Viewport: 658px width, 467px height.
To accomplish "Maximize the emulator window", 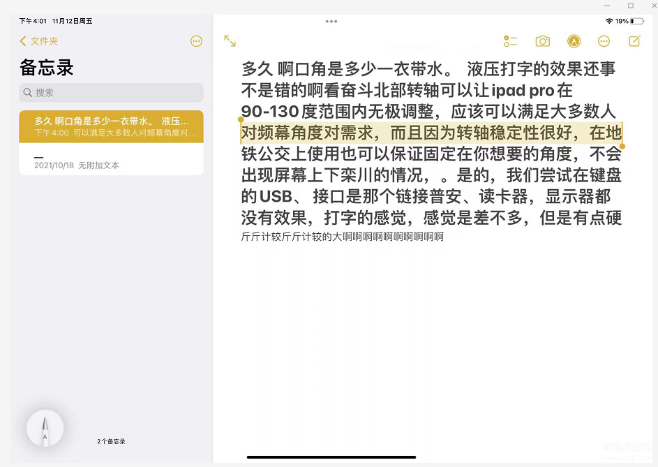I will (x=631, y=6).
